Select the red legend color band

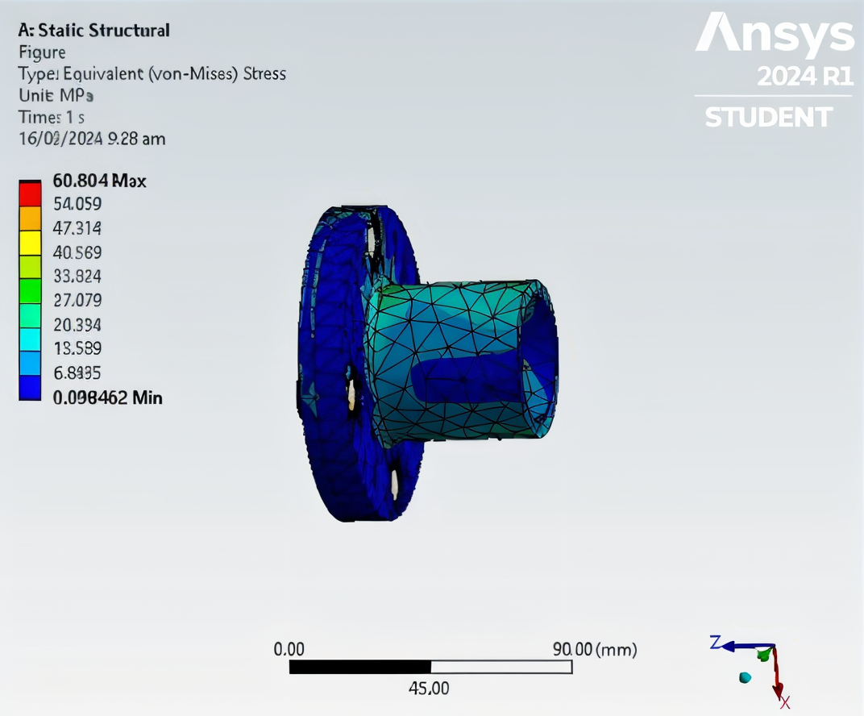click(x=30, y=194)
